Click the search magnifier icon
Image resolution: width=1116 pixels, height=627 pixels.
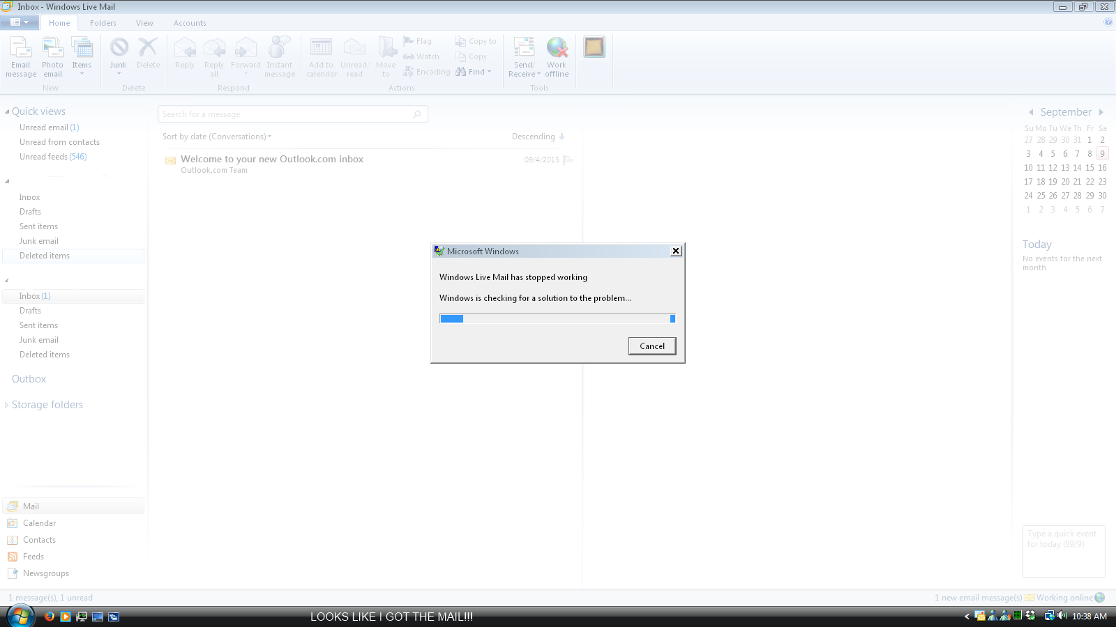[417, 114]
